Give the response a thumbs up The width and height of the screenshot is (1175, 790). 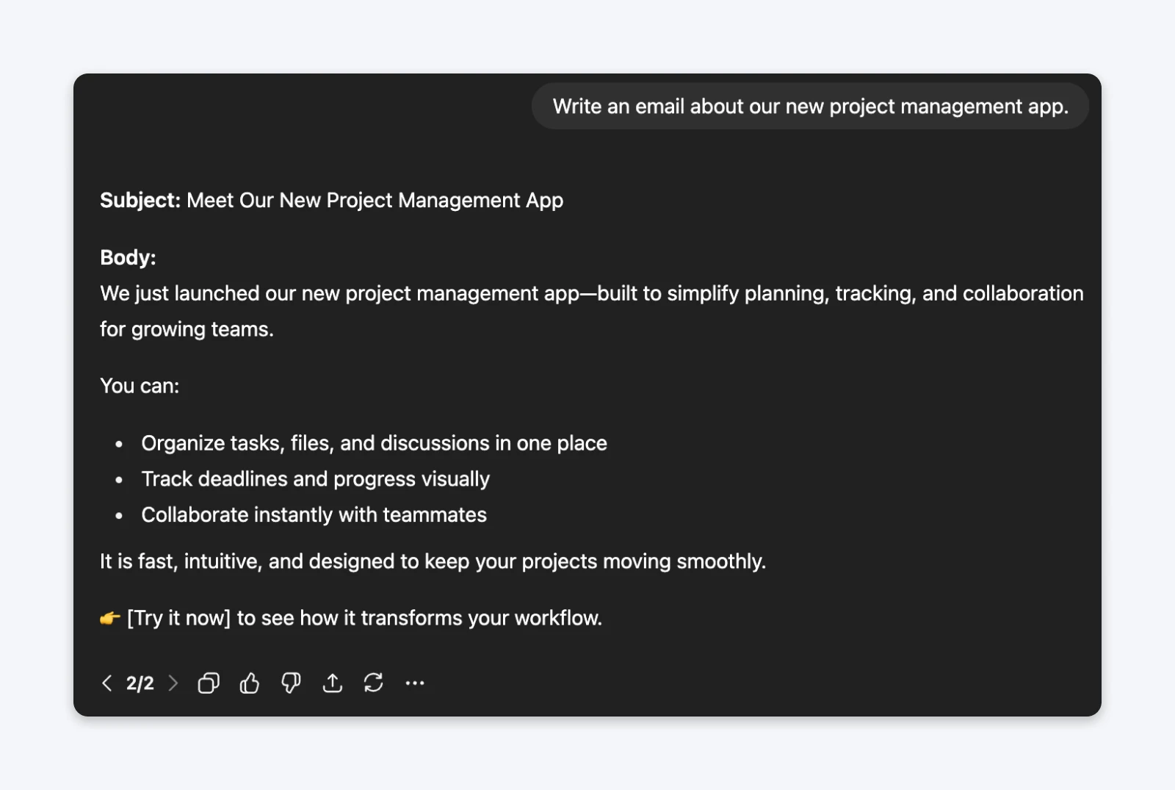point(249,683)
